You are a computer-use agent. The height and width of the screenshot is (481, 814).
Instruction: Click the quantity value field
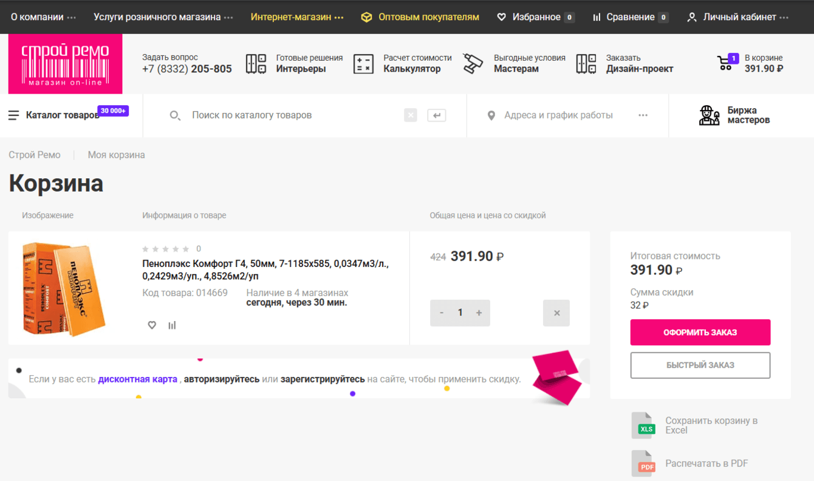point(460,313)
